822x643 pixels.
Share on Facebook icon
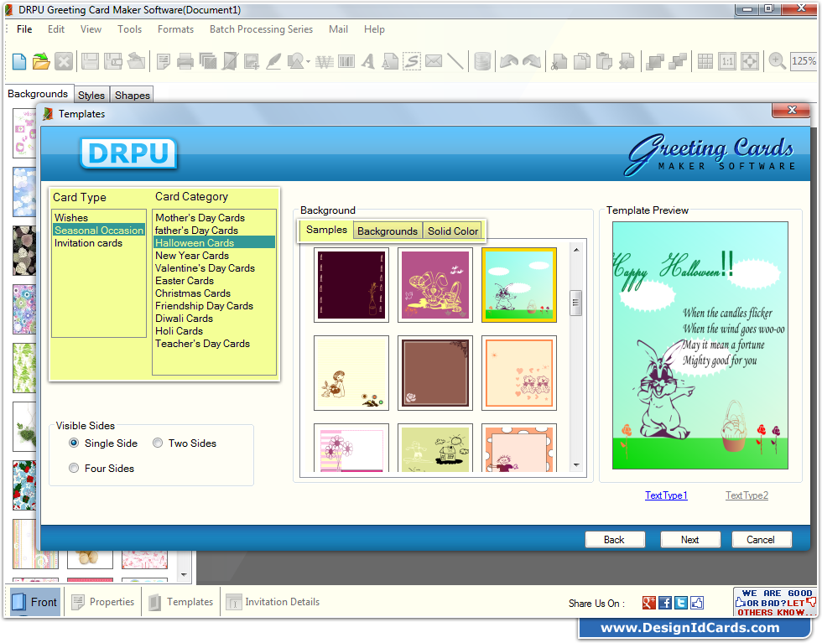point(664,603)
